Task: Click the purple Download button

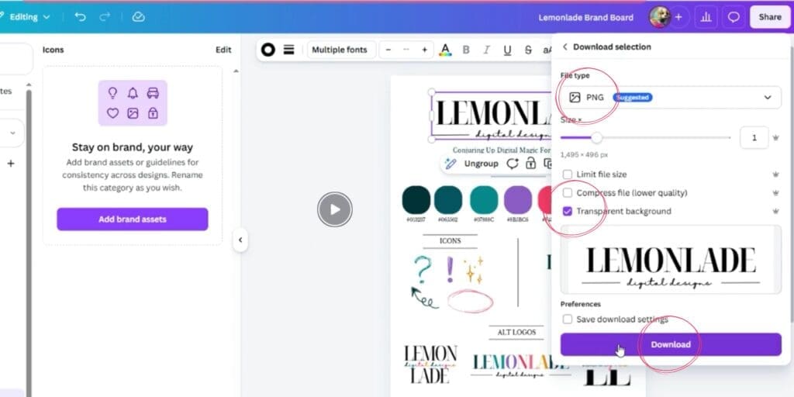Action: point(671,344)
